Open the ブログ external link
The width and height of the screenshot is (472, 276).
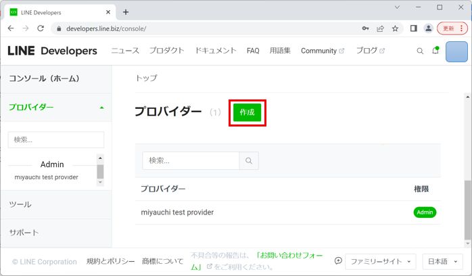(x=371, y=51)
